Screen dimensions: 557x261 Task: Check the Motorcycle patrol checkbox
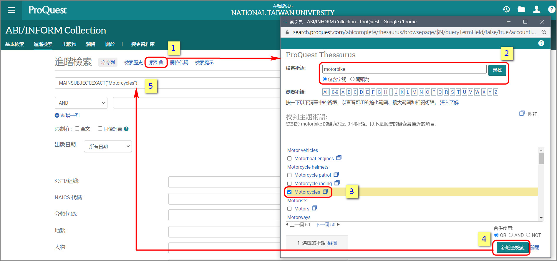tap(289, 175)
